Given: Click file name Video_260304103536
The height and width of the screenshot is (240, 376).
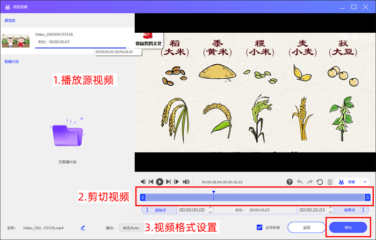Looking at the screenshot, I should (x=54, y=34).
